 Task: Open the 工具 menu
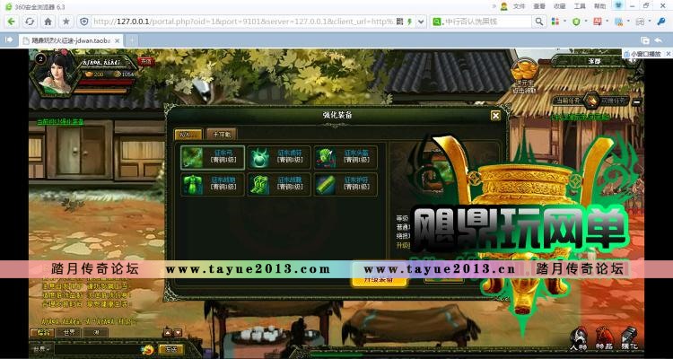tap(580, 6)
